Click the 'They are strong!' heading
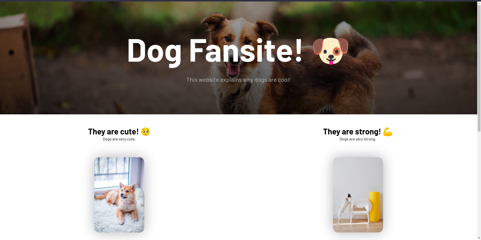Screen dimensions: 481x240 pyautogui.click(x=352, y=132)
